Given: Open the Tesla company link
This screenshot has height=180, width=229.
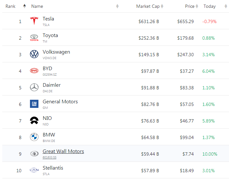Looking at the screenshot, I should click(48, 19).
